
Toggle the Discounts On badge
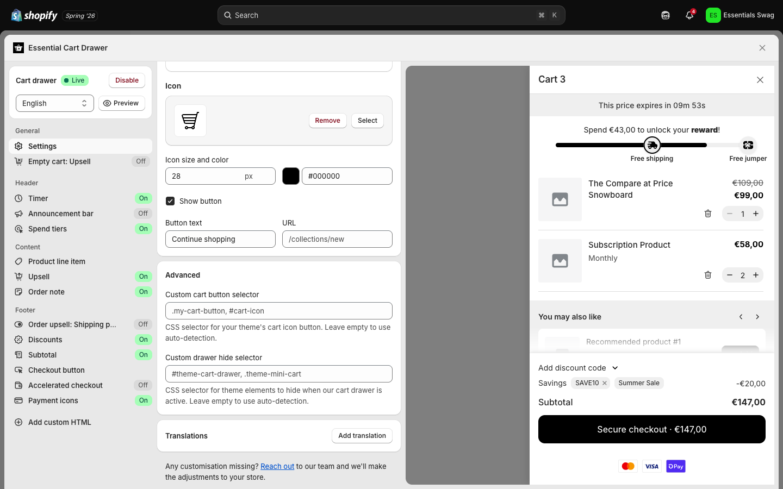click(x=143, y=340)
